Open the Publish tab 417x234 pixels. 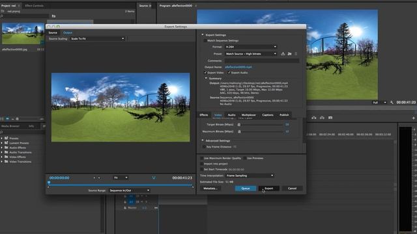tap(284, 115)
